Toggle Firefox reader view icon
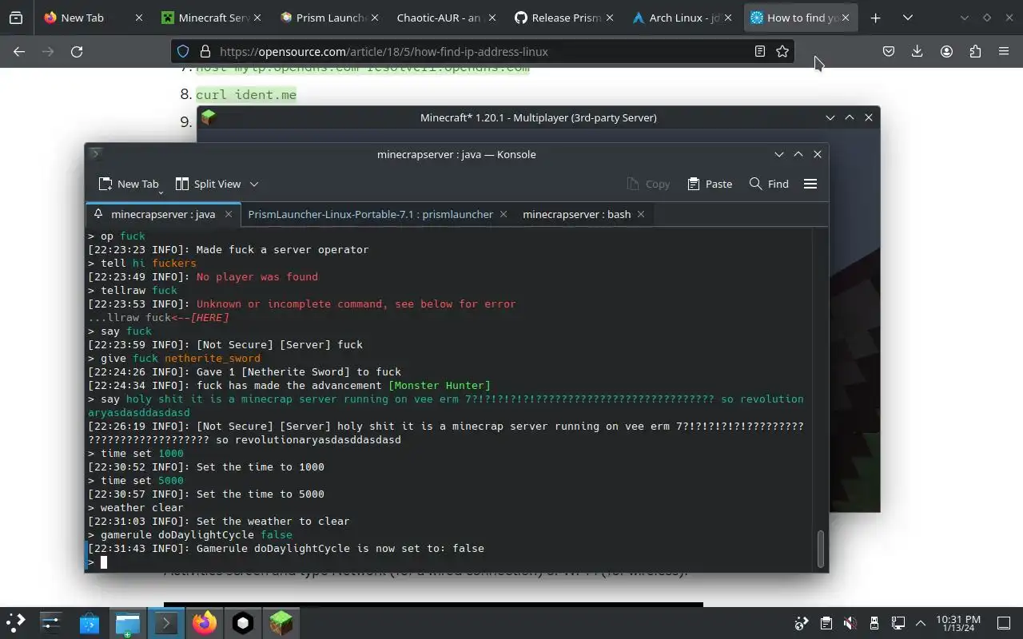The image size is (1023, 639). (760, 51)
